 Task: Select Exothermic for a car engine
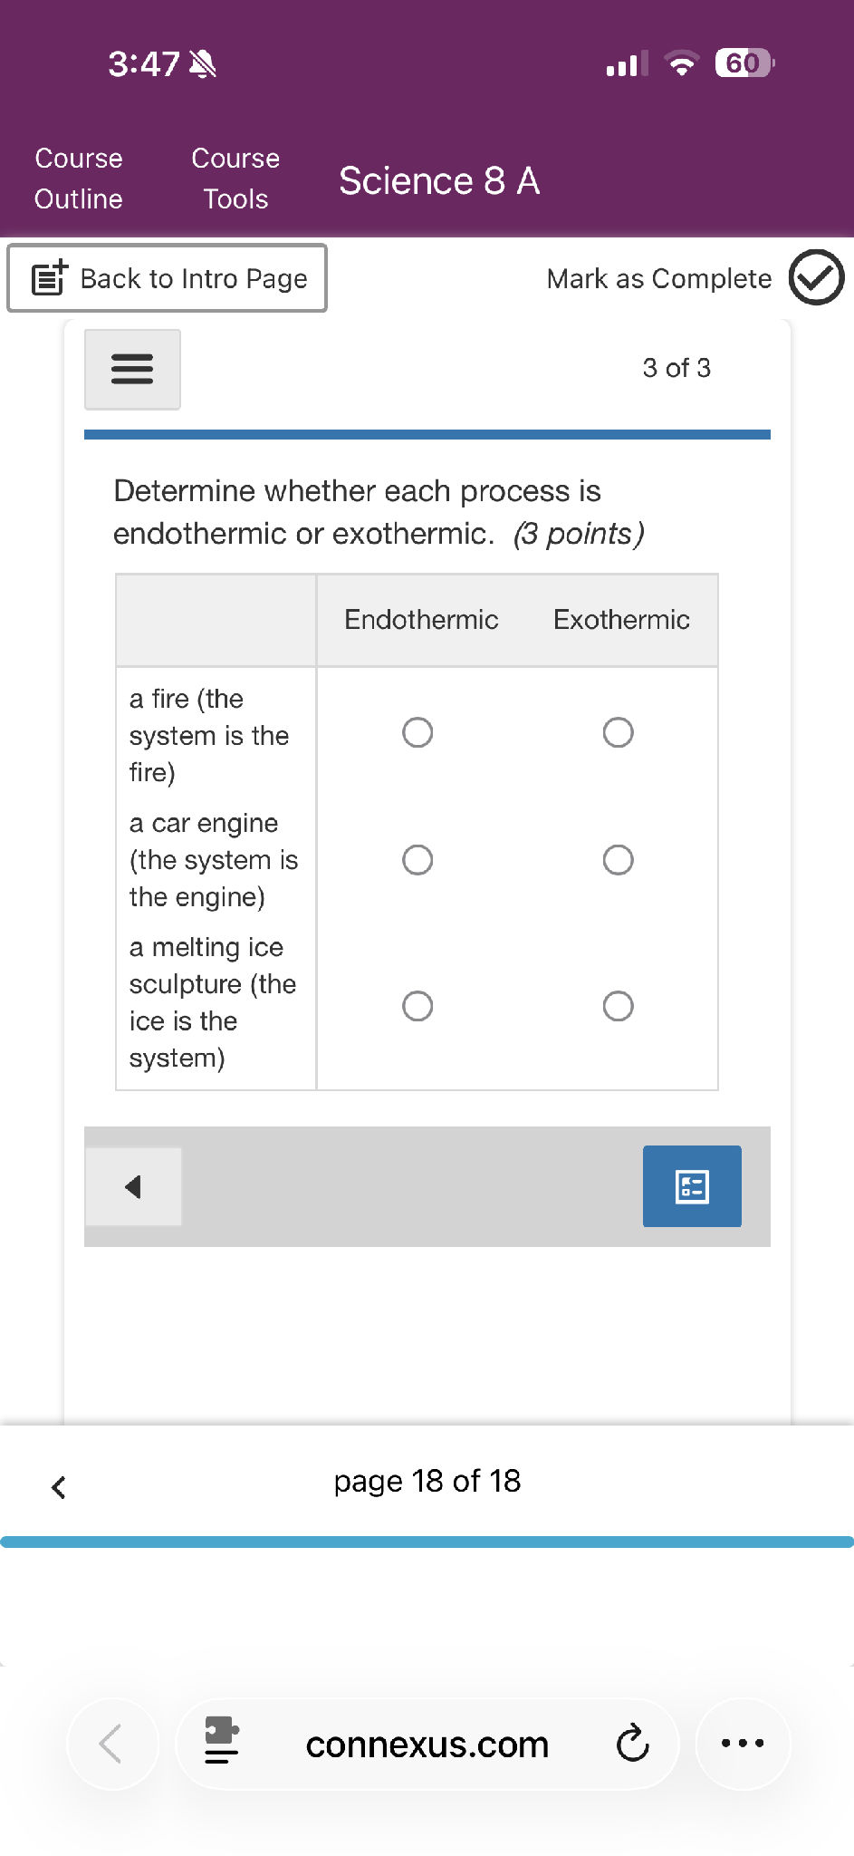(x=618, y=860)
